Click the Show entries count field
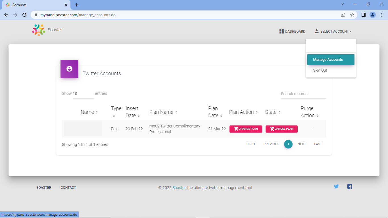Viewport: 388px width, 218px height. 83,94
